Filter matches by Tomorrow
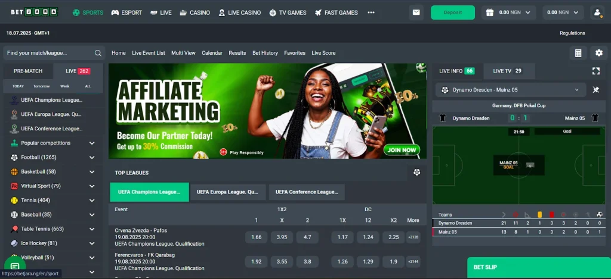This screenshot has width=611, height=279. [41, 86]
